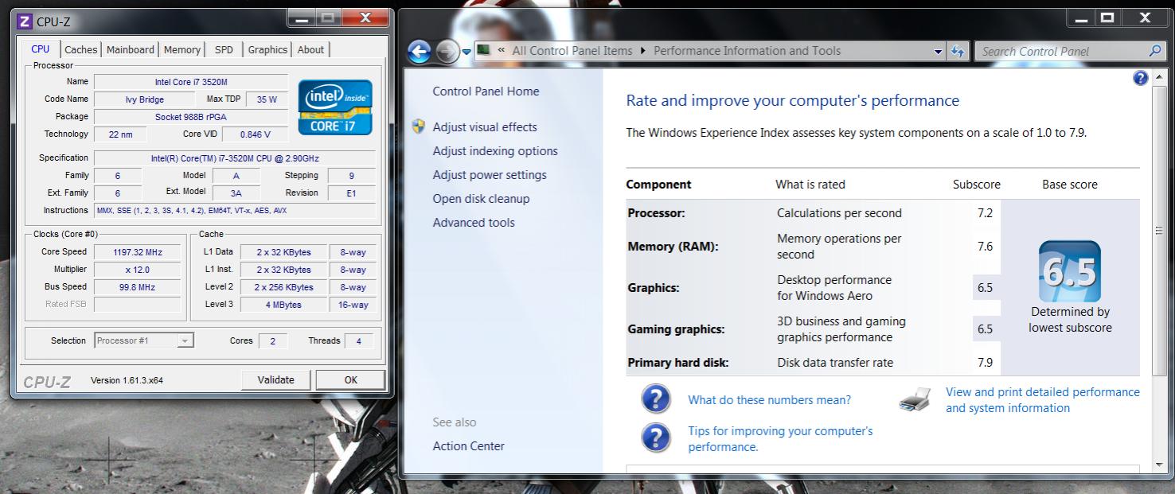Image resolution: width=1175 pixels, height=494 pixels.
Task: Open the About tab
Action: click(310, 49)
